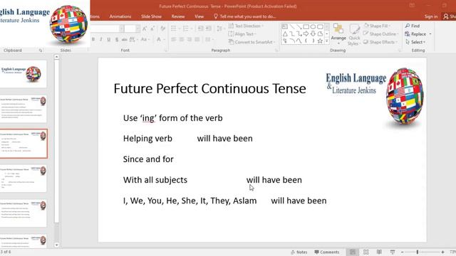Screen dimensions: 456x256
Task: Click Increase Font Size icon
Action: point(145,28)
